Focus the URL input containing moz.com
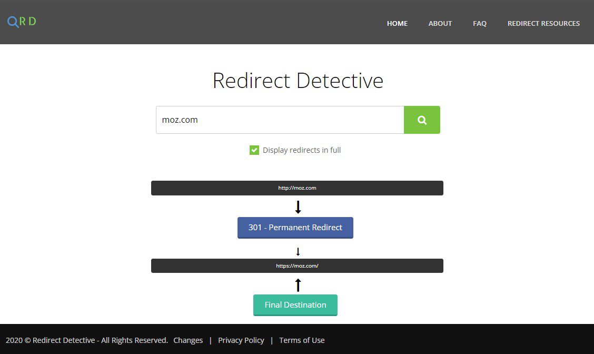This screenshot has width=594, height=354. click(280, 120)
